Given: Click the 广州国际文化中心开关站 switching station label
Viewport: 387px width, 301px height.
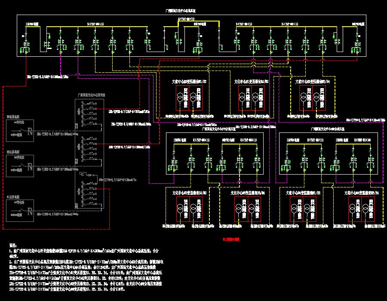Looking at the screenshot, I should (91, 94).
